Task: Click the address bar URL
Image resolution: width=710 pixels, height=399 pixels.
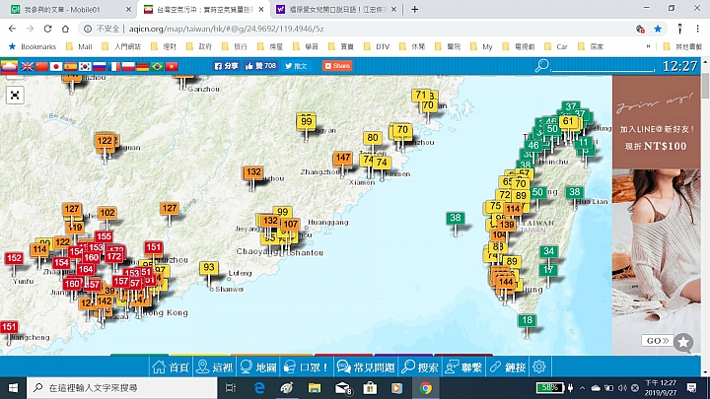Action: [x=226, y=29]
